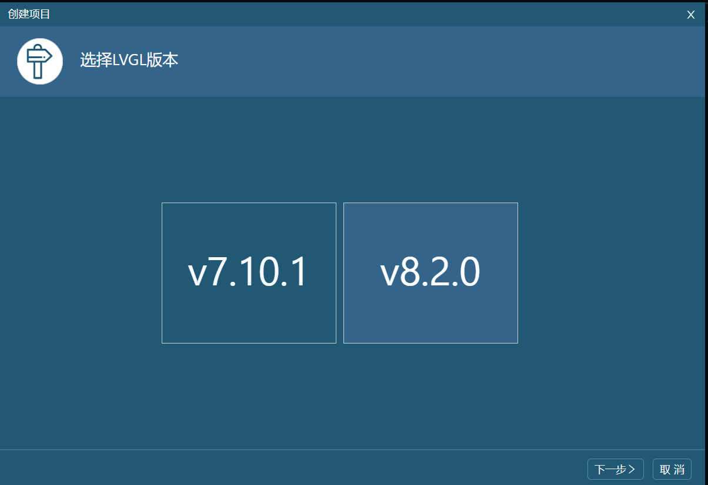
Task: Switch selection to the v7.10.1 option
Action: pyautogui.click(x=248, y=272)
